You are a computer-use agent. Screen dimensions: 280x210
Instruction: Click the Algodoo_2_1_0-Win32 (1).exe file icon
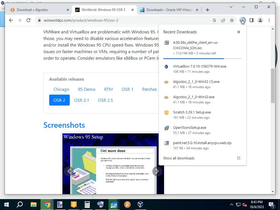point(167,82)
